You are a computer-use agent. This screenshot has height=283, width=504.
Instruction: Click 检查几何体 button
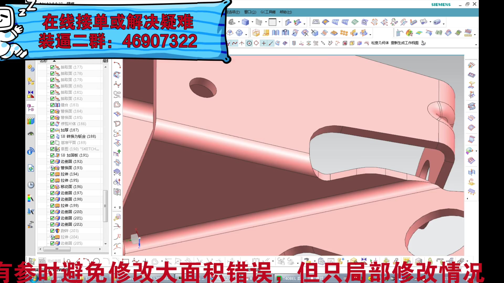tap(380, 43)
